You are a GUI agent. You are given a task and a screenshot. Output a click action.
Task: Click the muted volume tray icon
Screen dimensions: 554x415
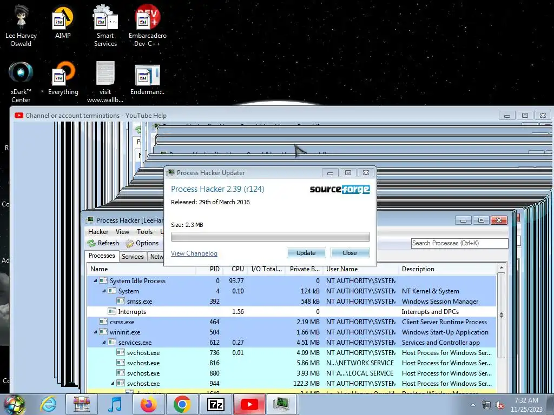pyautogui.click(x=499, y=405)
